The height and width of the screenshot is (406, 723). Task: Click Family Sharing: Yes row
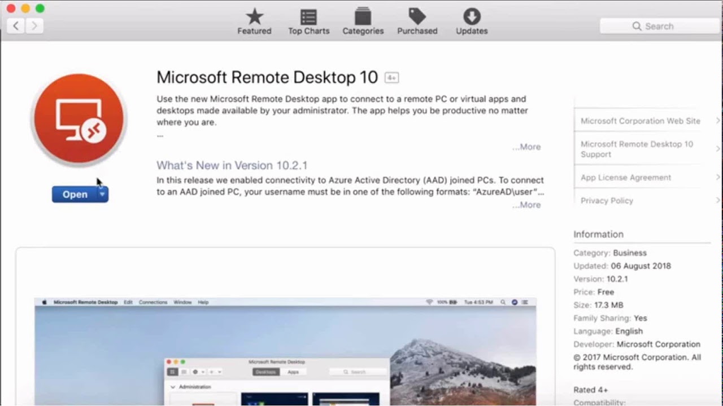(610, 318)
